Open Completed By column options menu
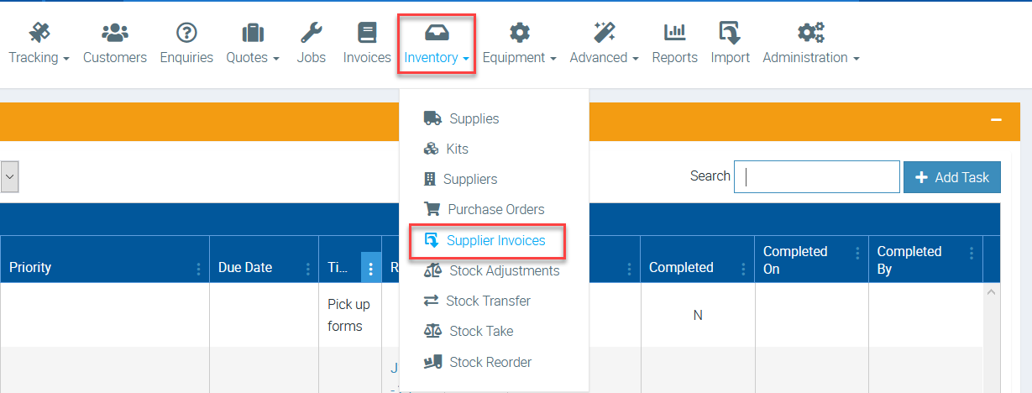The height and width of the screenshot is (393, 1032). pos(972,253)
